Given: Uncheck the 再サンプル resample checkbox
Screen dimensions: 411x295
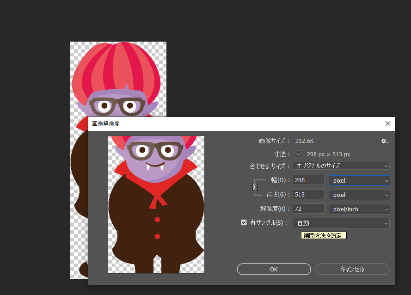Looking at the screenshot, I should (x=244, y=223).
